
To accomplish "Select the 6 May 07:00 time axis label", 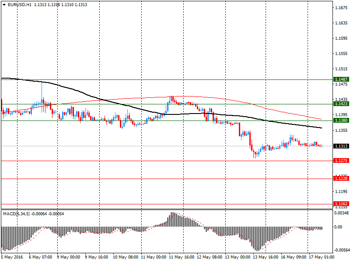I will tap(40, 257).
